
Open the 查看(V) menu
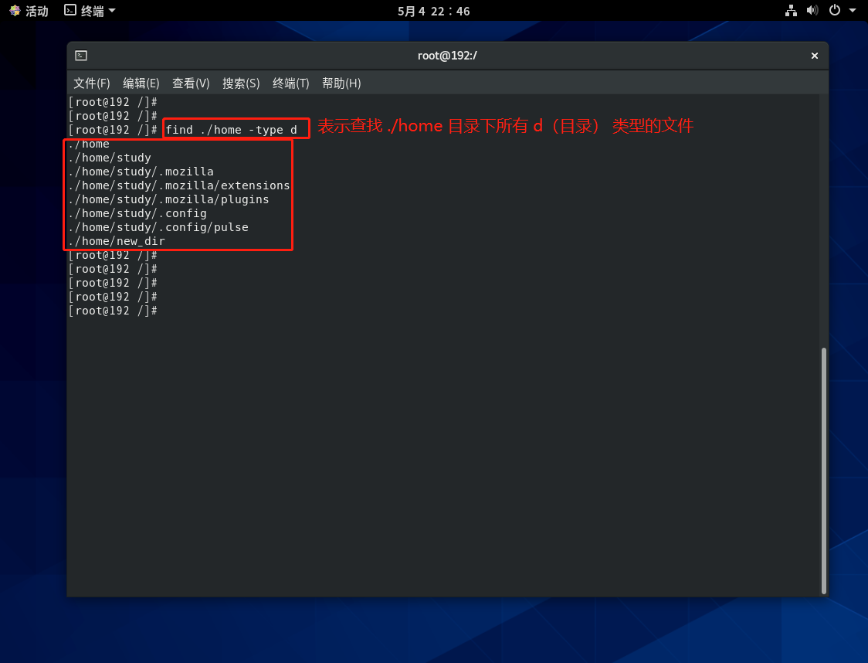point(191,83)
